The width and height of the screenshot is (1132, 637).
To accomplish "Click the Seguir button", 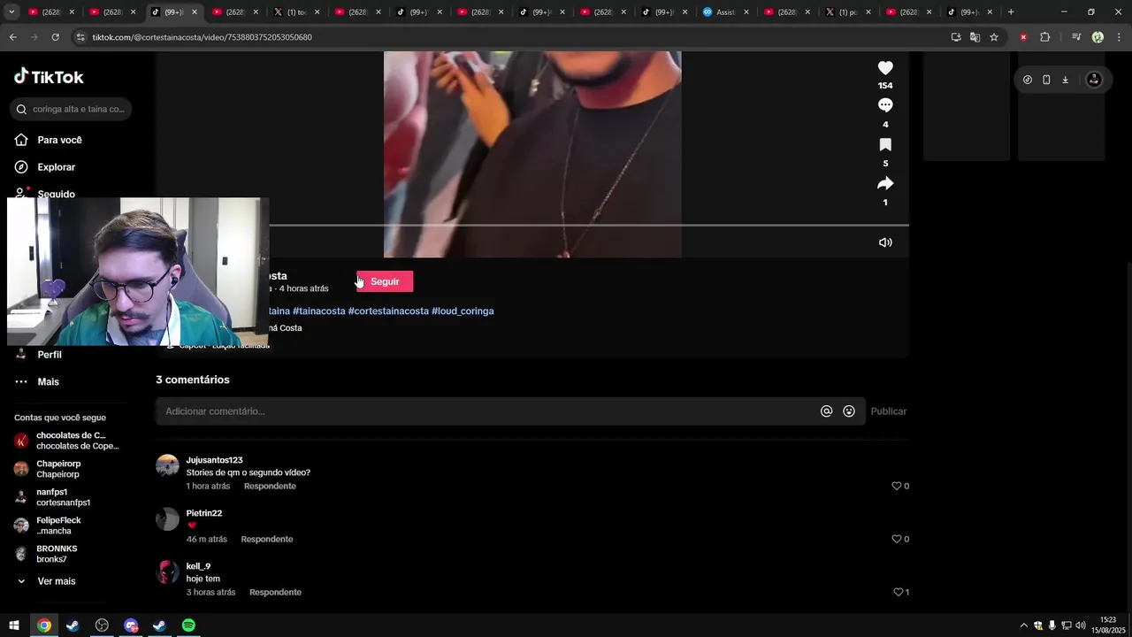I will tap(385, 281).
